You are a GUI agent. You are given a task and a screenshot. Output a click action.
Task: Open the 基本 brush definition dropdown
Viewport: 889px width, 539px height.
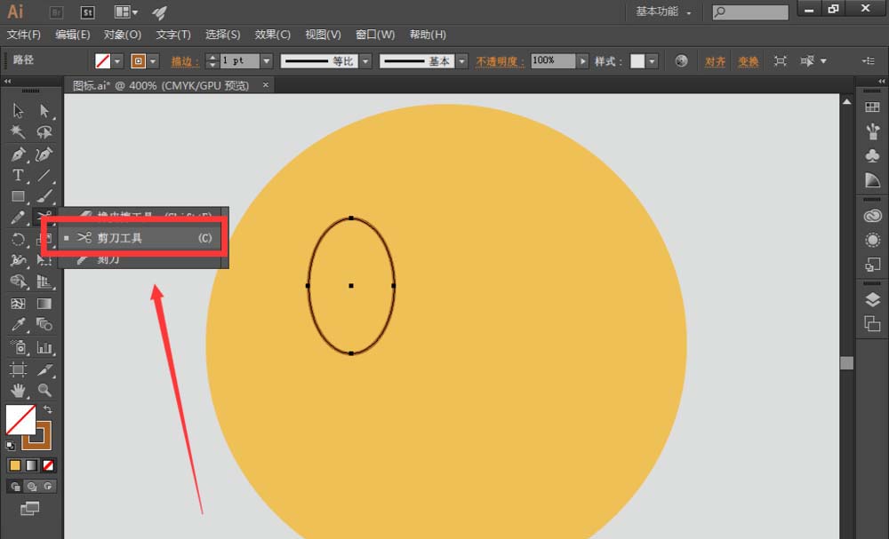tap(462, 60)
